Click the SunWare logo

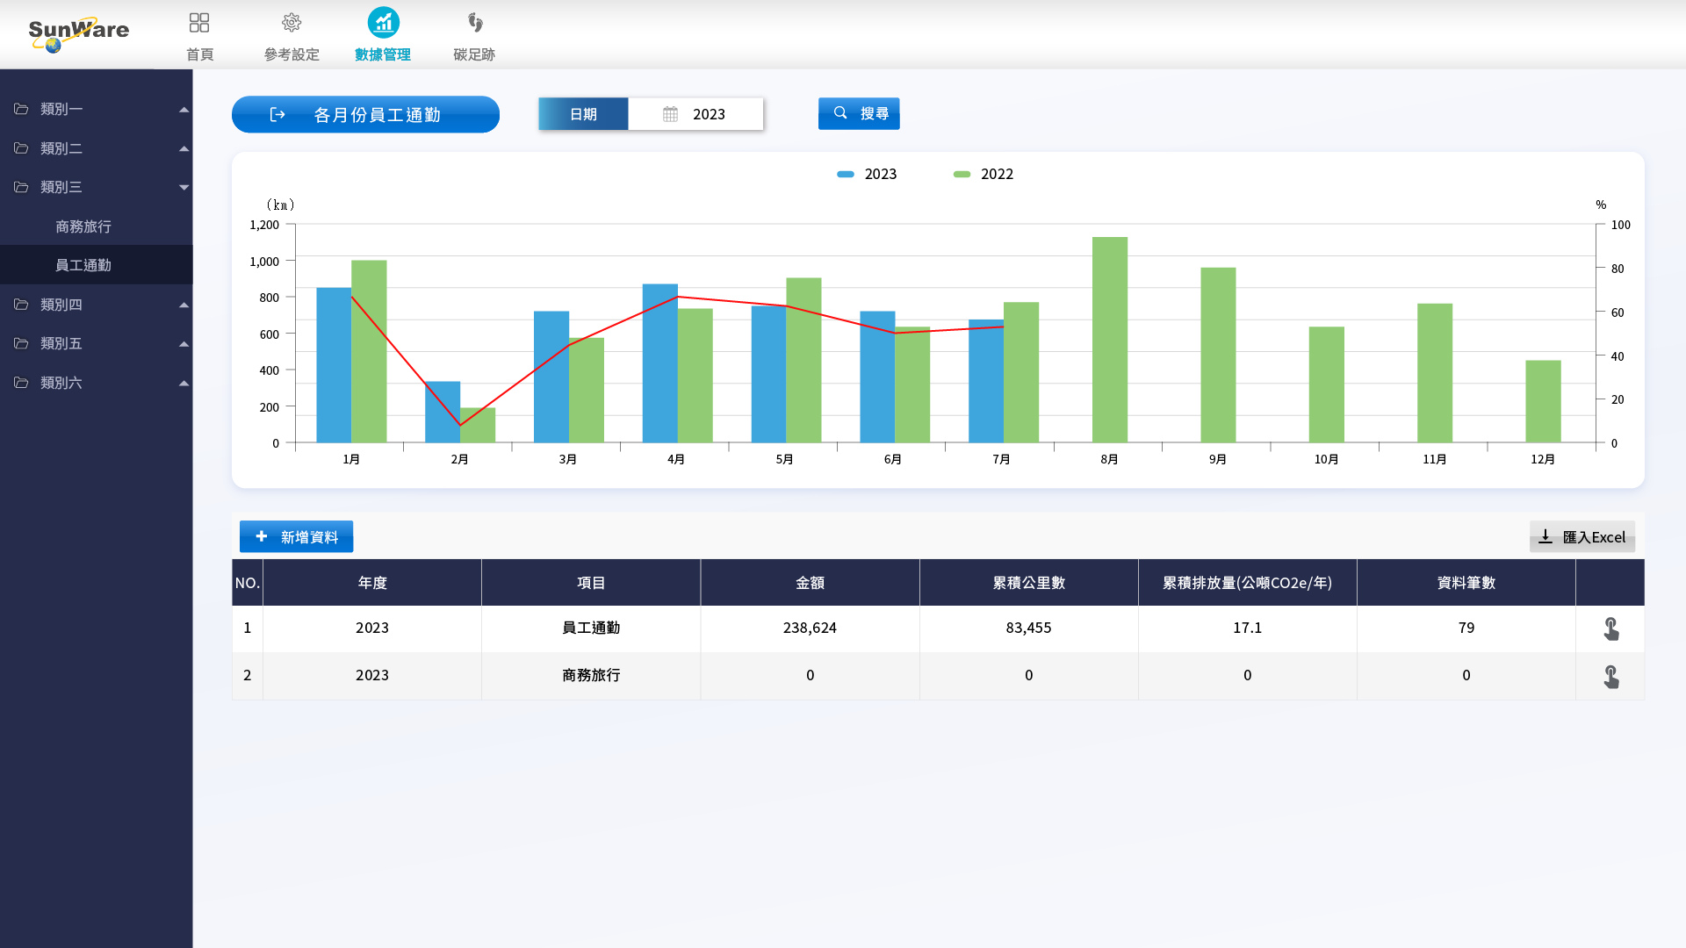click(78, 33)
